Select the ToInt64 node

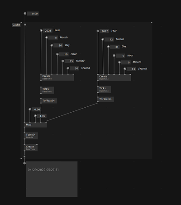point(31,136)
